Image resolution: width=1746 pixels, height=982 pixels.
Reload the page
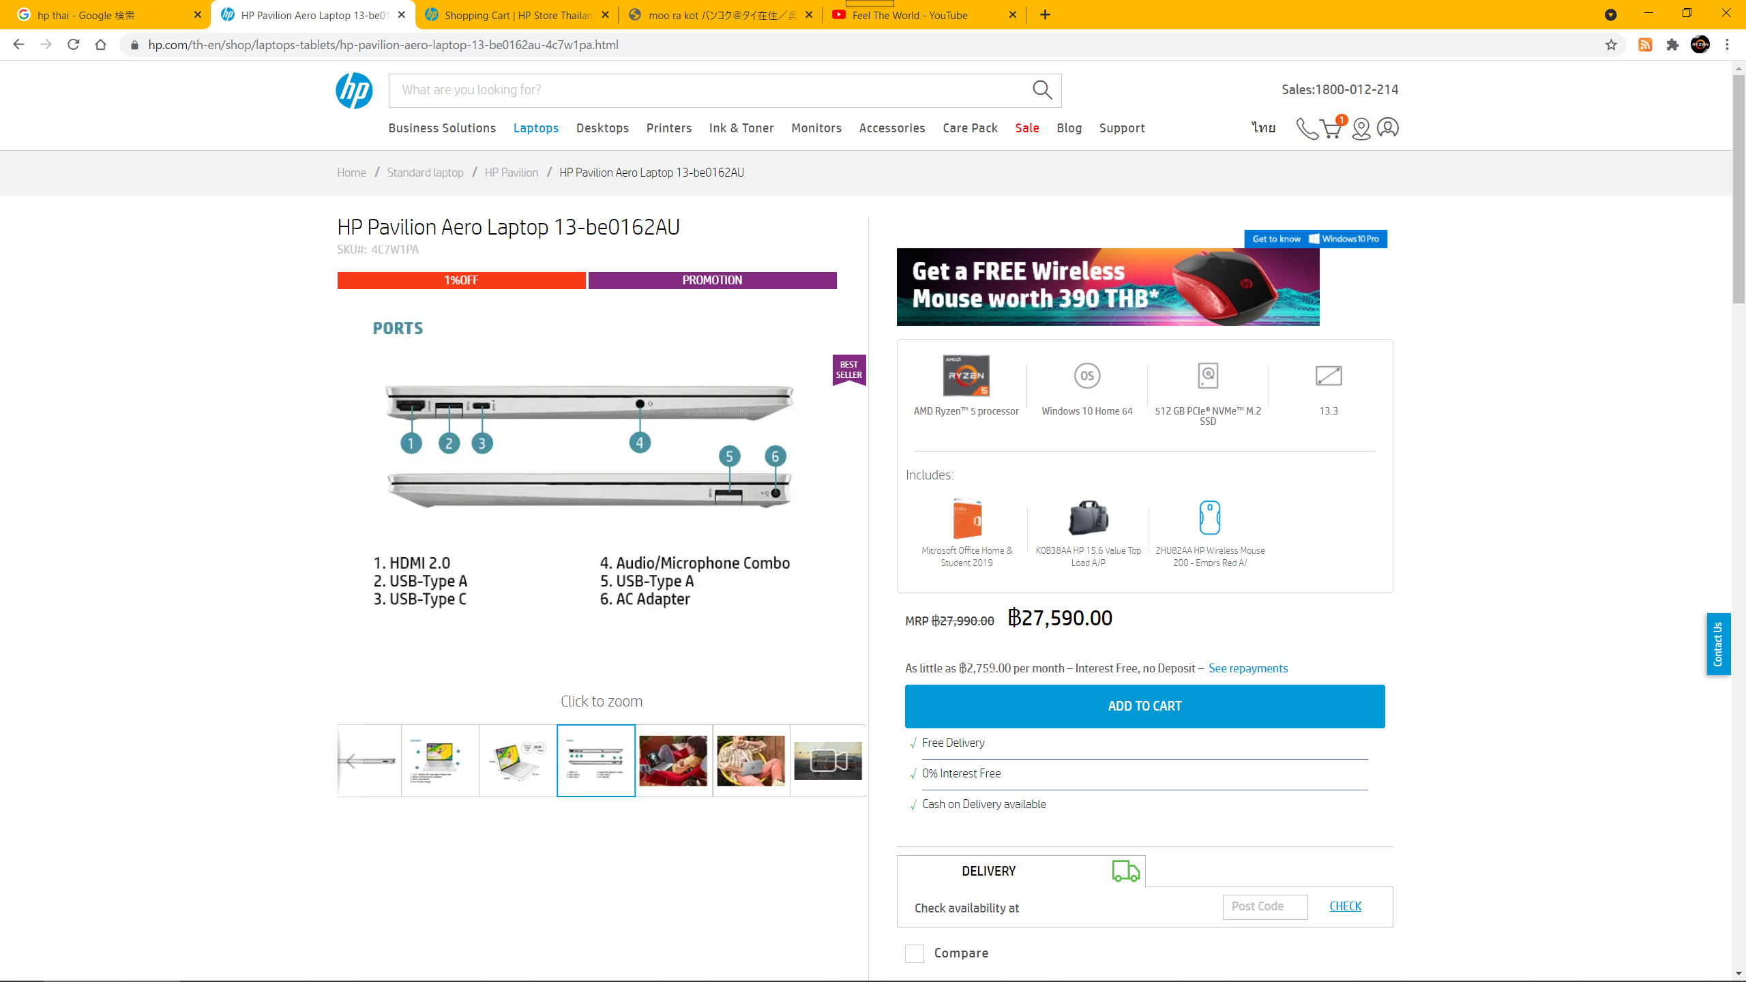click(x=74, y=44)
